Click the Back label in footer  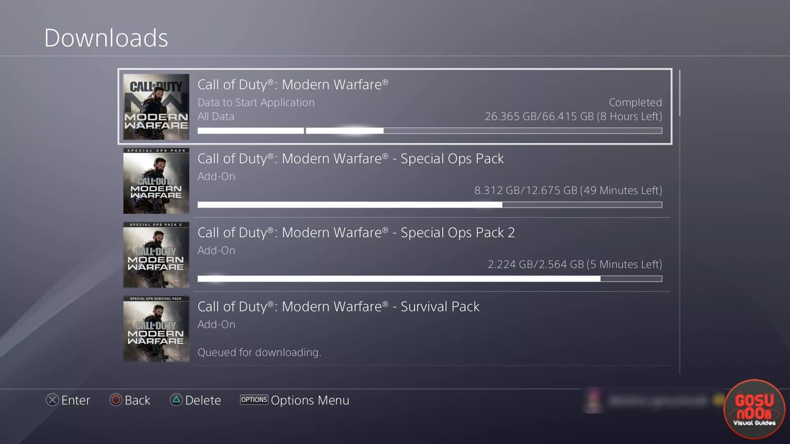click(137, 400)
